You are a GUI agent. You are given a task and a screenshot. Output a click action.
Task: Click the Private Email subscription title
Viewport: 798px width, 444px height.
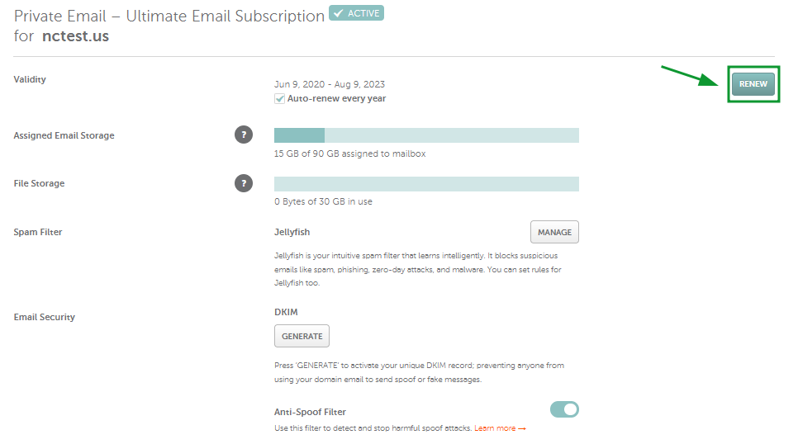coord(169,17)
